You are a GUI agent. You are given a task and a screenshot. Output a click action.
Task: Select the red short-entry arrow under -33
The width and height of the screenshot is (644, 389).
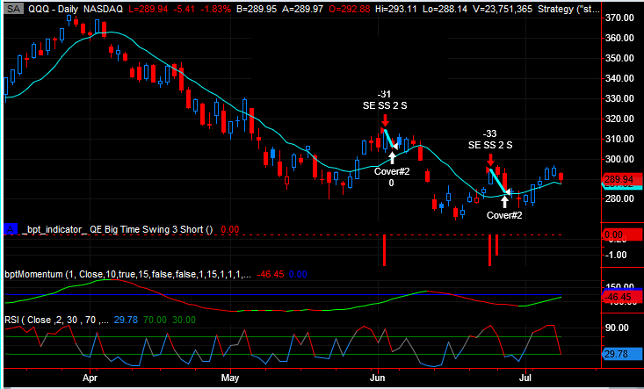[490, 160]
